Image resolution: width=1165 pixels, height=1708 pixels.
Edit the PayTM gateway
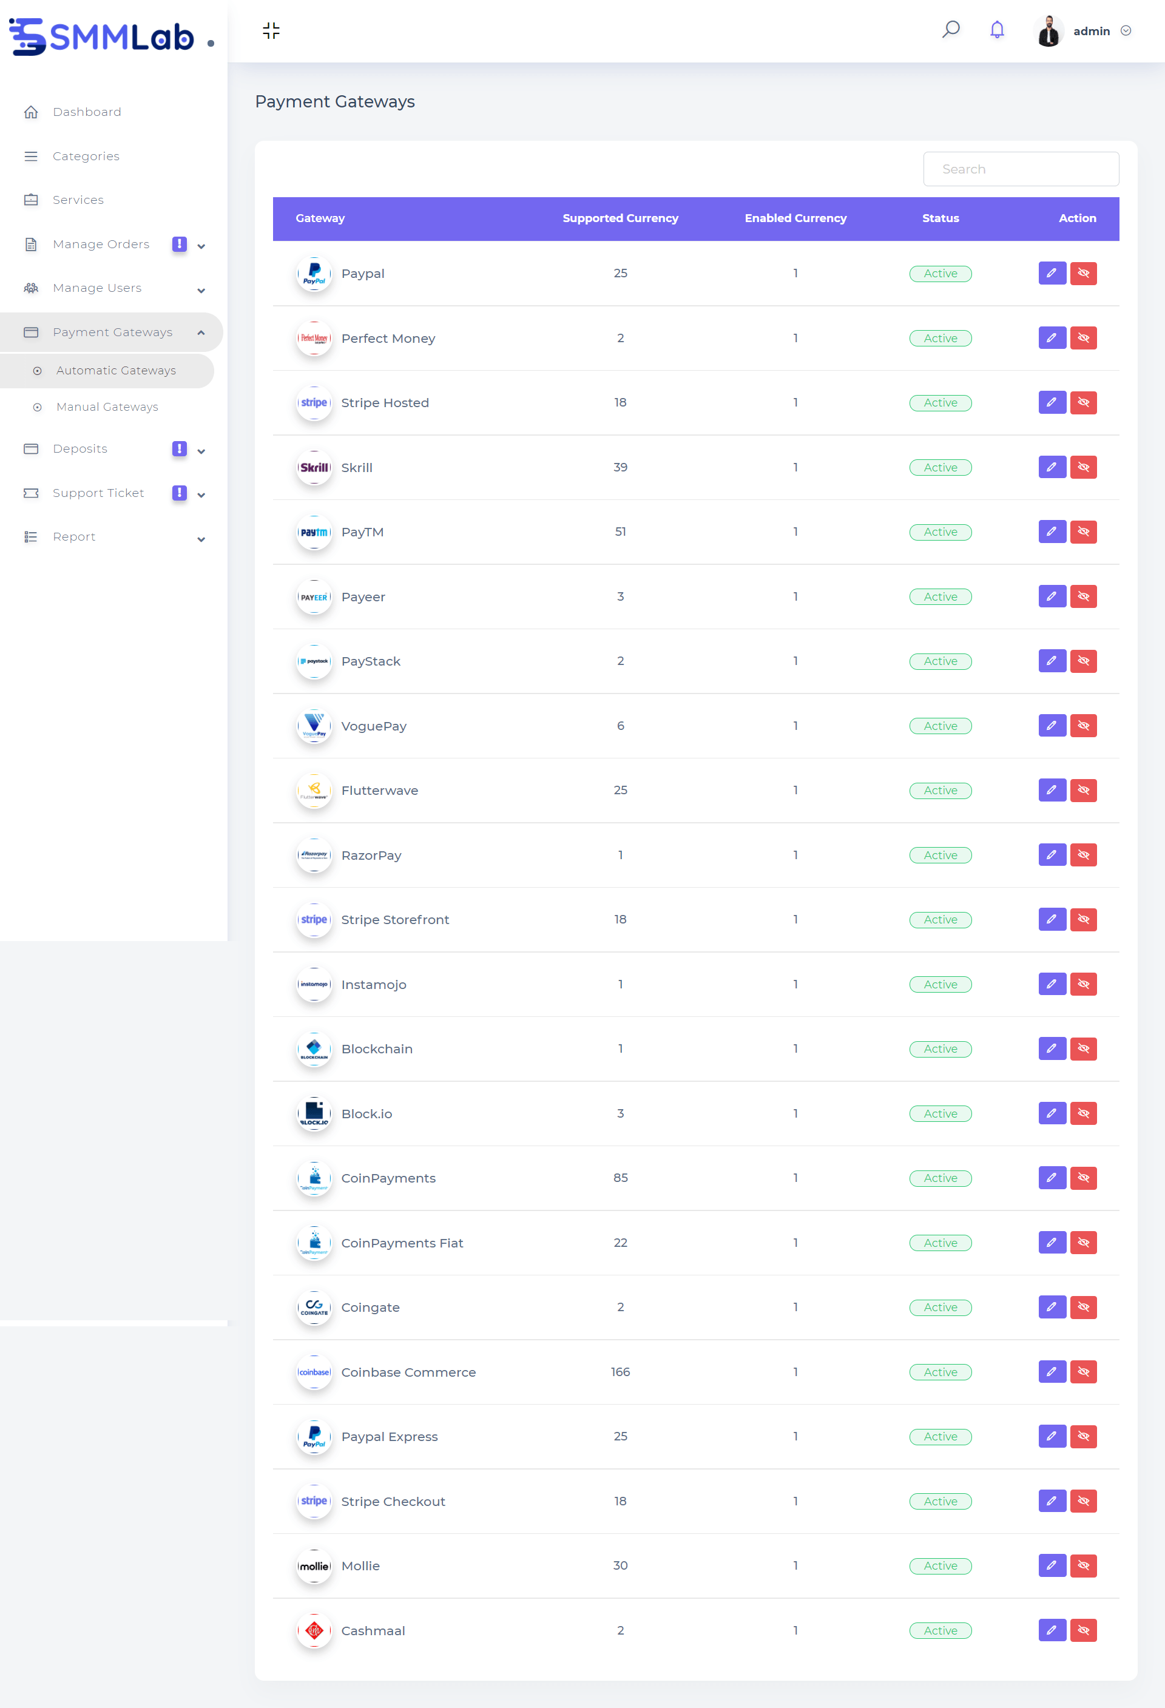click(x=1052, y=532)
